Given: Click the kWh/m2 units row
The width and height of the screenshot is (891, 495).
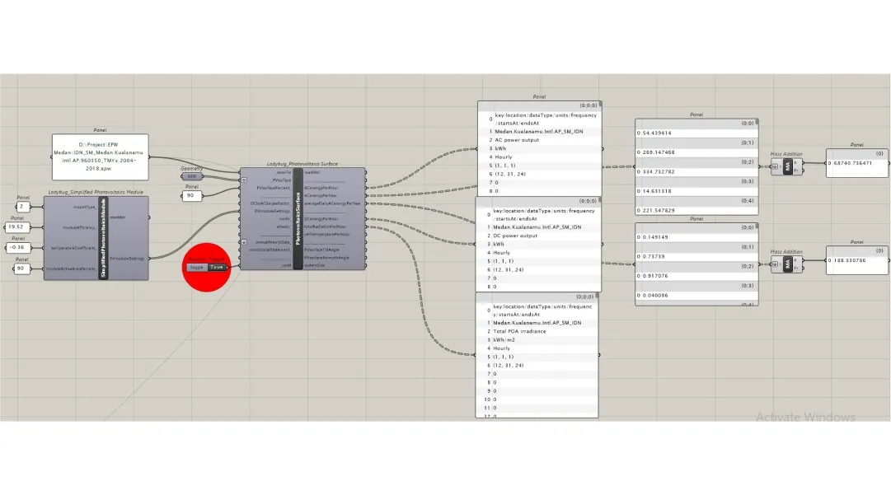Looking at the screenshot, I should point(537,339).
